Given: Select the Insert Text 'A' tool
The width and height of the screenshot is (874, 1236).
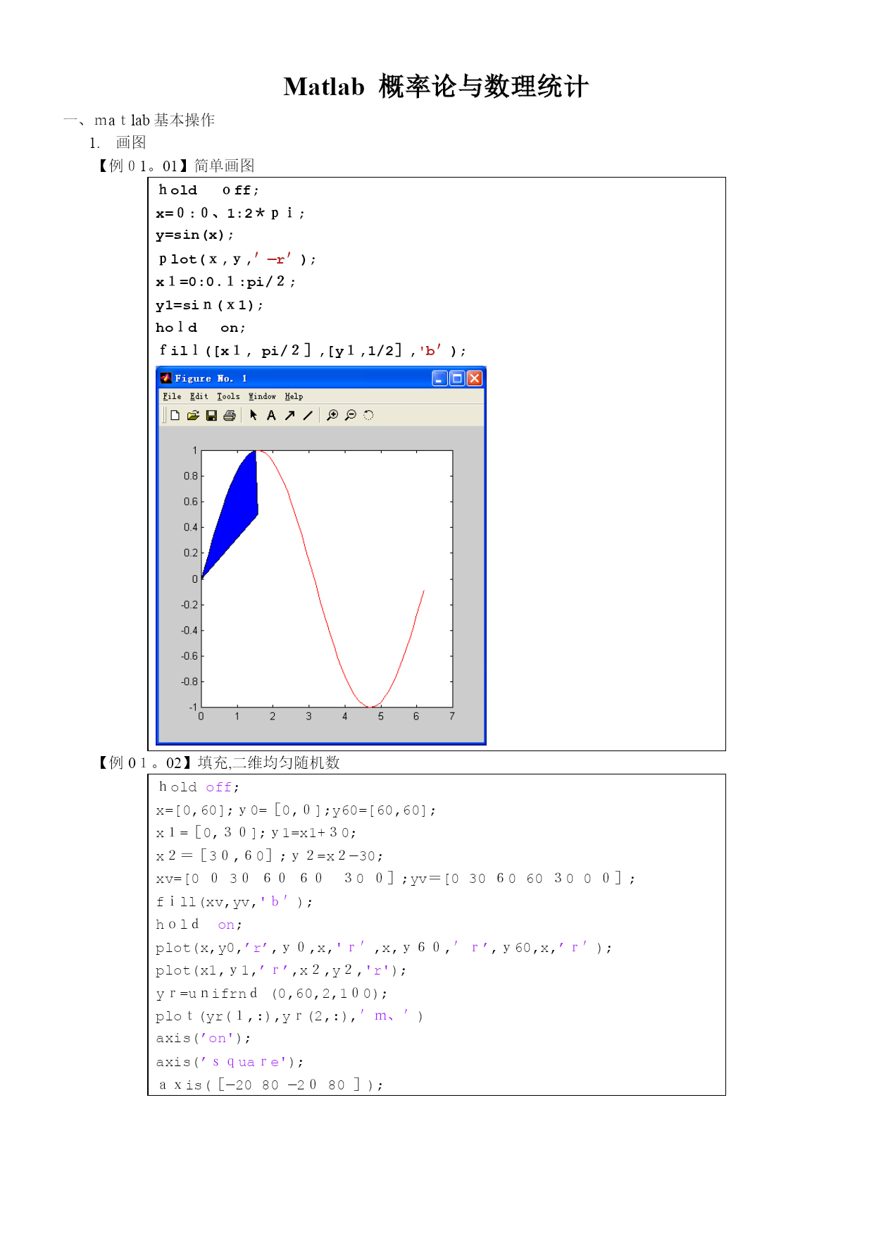Looking at the screenshot, I should 271,416.
